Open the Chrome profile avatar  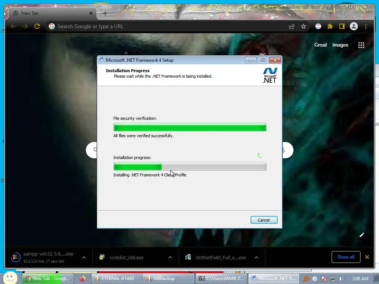tap(353, 26)
